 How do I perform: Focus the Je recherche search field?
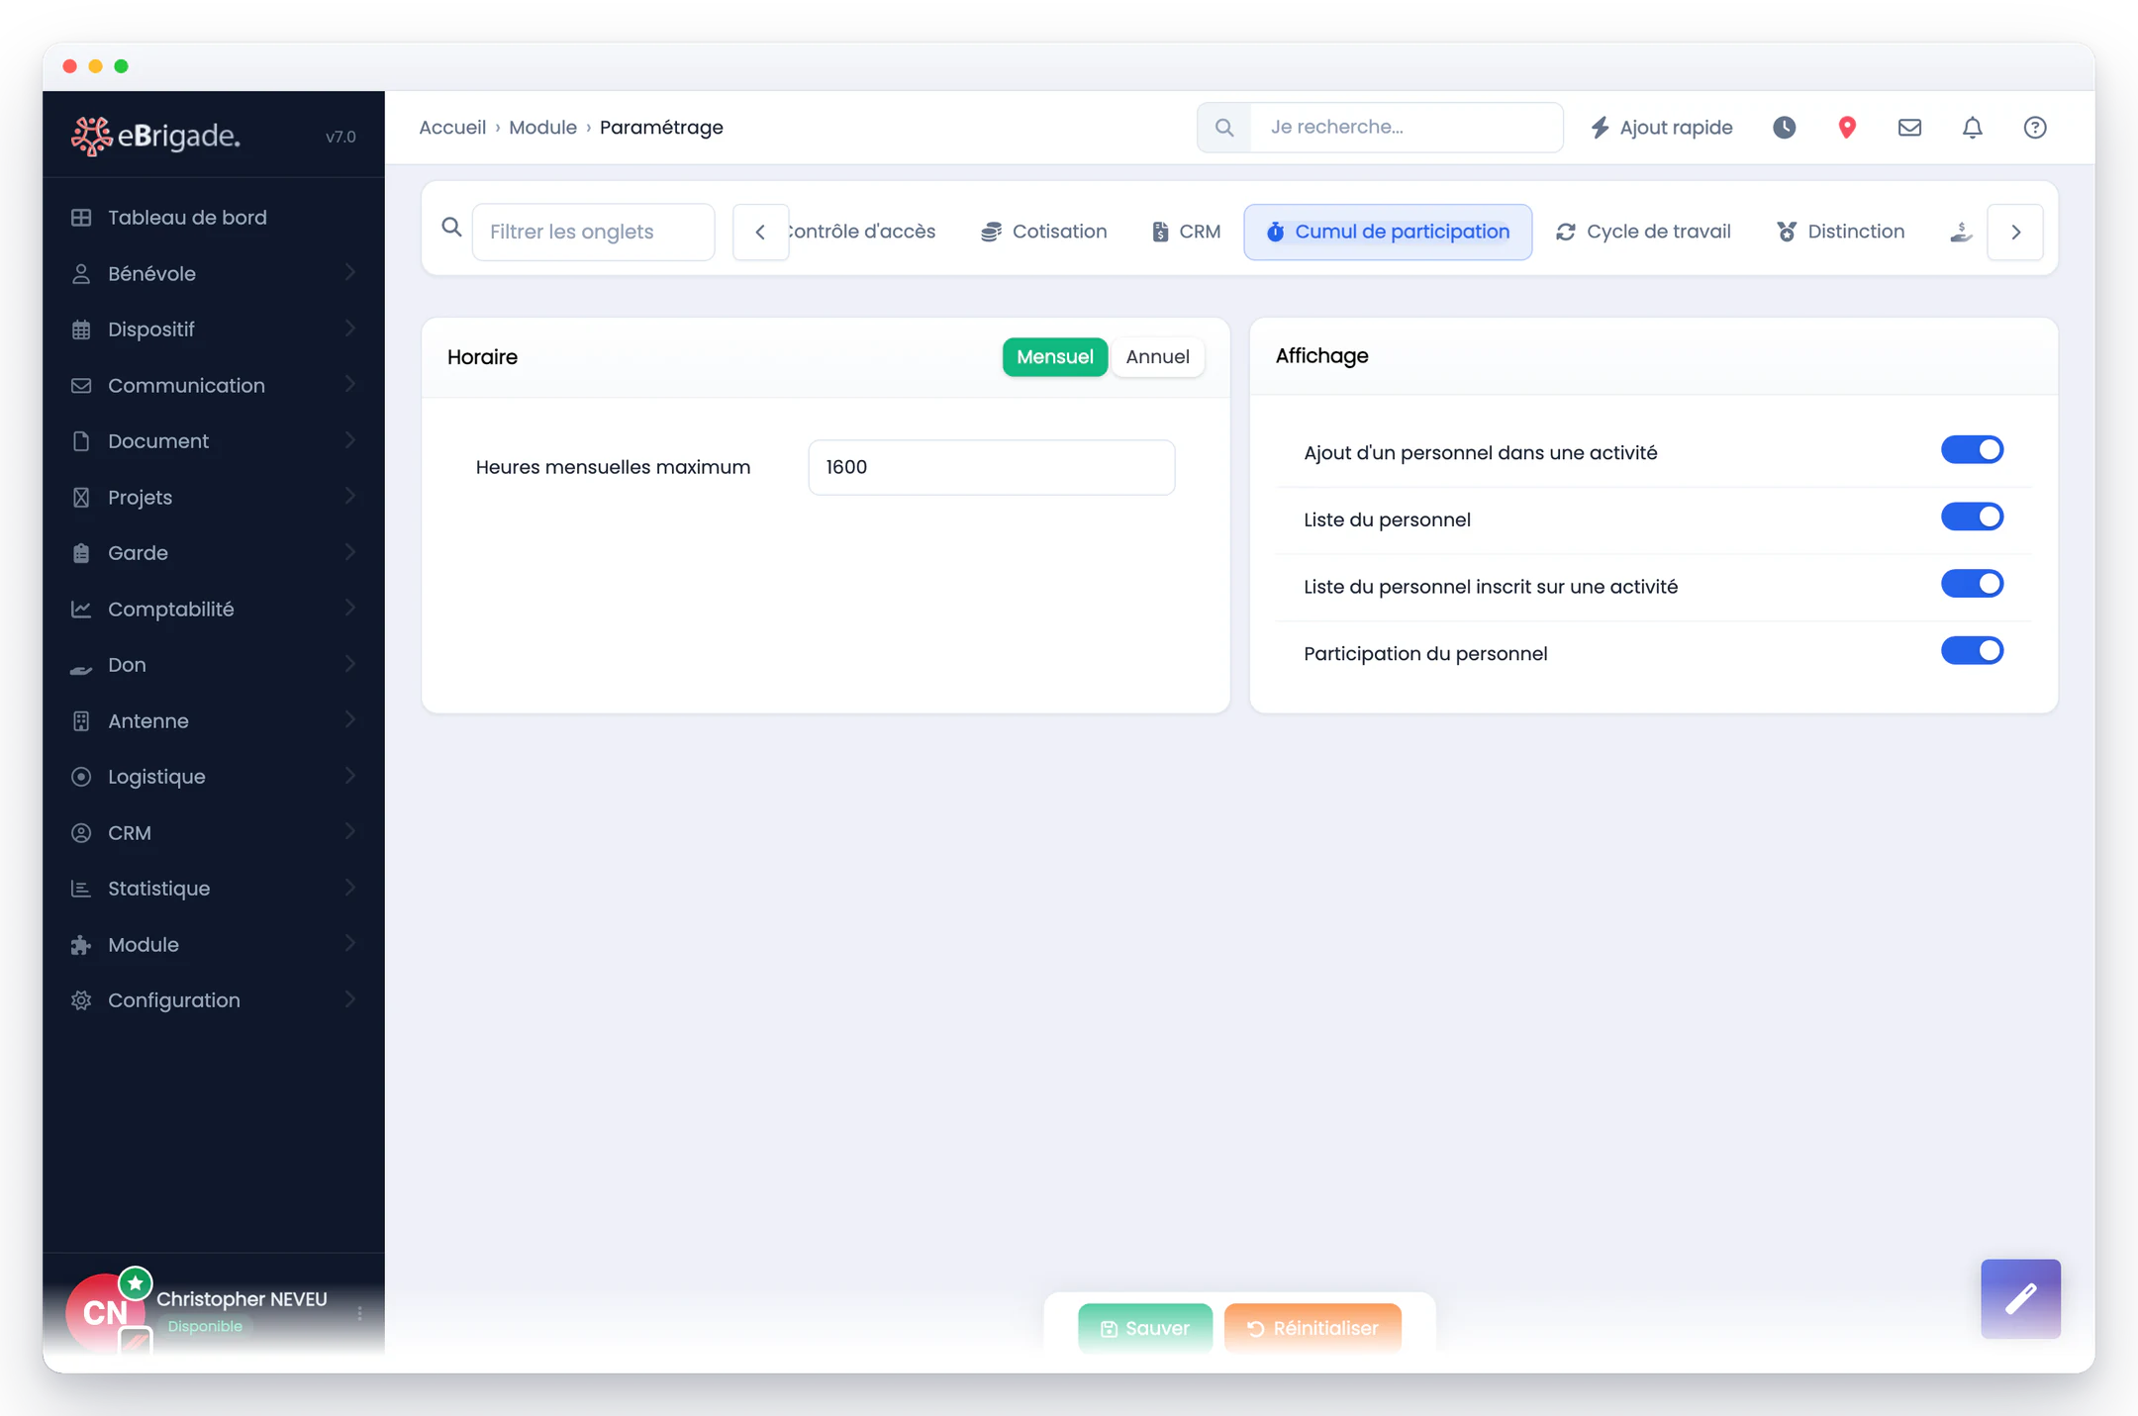pos(1406,128)
